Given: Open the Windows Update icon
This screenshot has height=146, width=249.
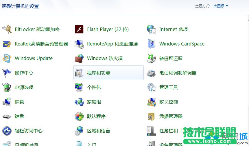Looking at the screenshot, I should pyautogui.click(x=7, y=58).
